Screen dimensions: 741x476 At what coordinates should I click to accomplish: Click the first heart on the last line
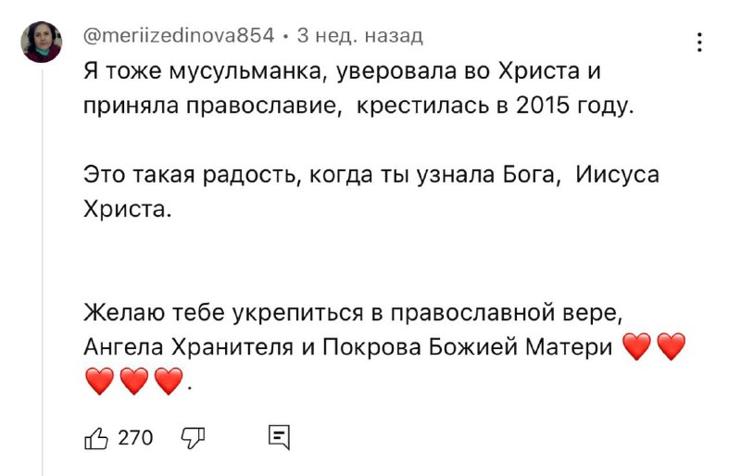click(x=100, y=381)
